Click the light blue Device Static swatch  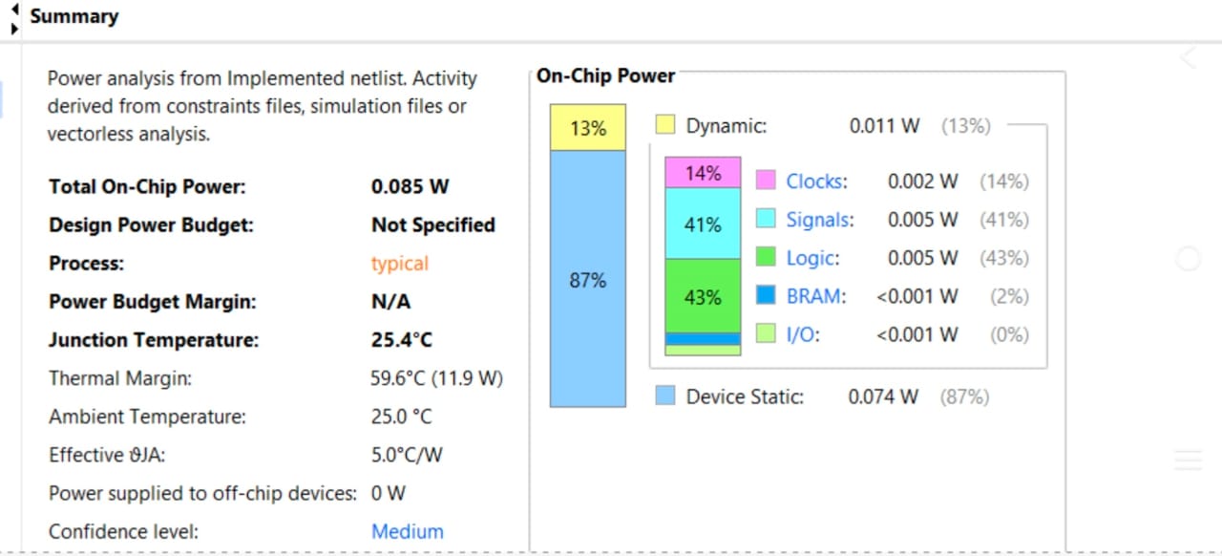tap(665, 396)
